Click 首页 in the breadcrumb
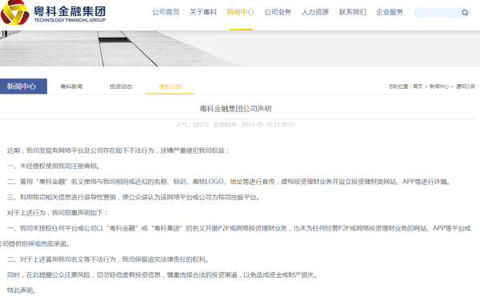The image size is (480, 297). pos(418,86)
